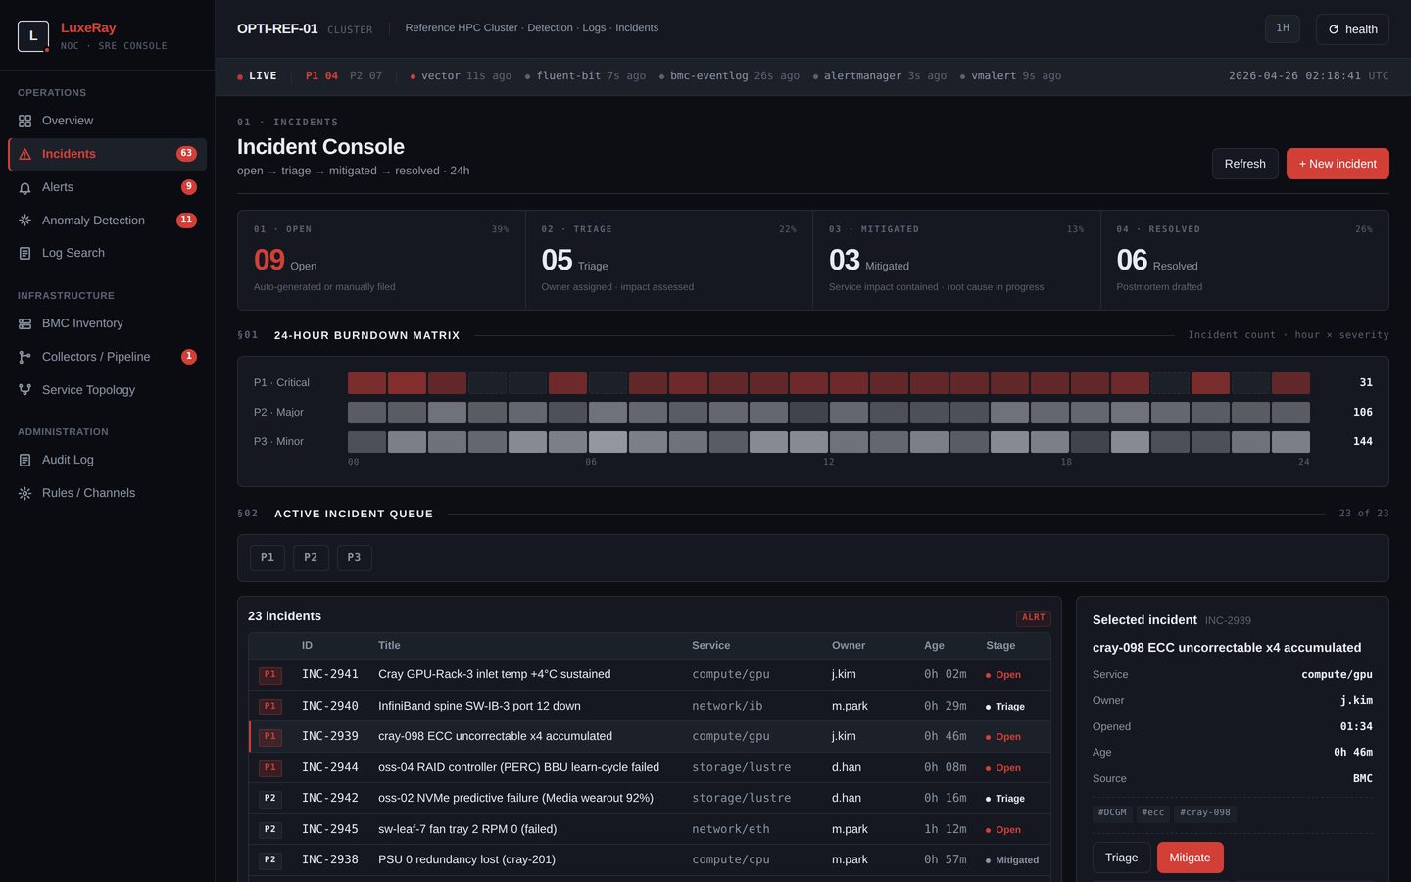Click the 1 badge on Collectors / Pipeline
Viewport: 1411px width, 882px height.
pos(189,357)
